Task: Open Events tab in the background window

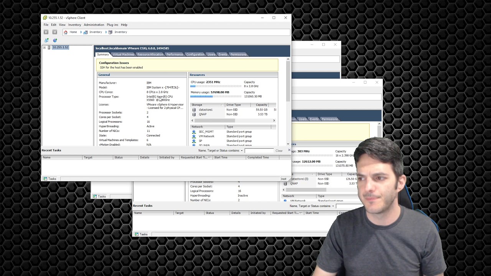Action: [314, 119]
